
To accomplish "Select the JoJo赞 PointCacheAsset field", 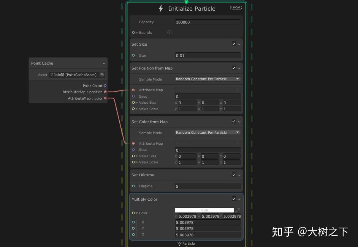I will [74, 74].
